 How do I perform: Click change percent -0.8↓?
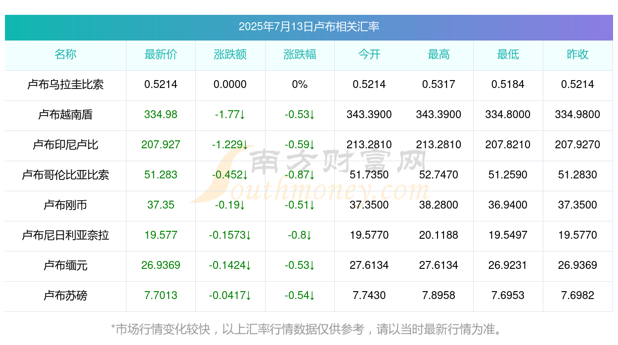click(x=300, y=235)
